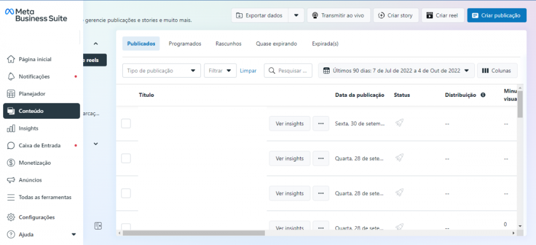Screen dimensions: 536x245
Task: Open Notificações bell icon in sidebar
Action: point(11,76)
